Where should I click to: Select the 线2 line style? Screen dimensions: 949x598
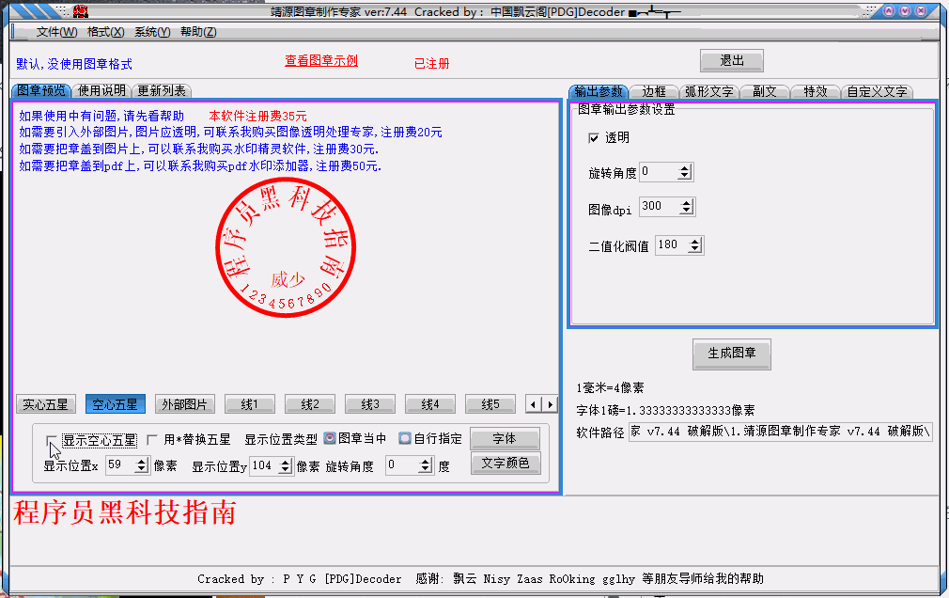coord(309,403)
